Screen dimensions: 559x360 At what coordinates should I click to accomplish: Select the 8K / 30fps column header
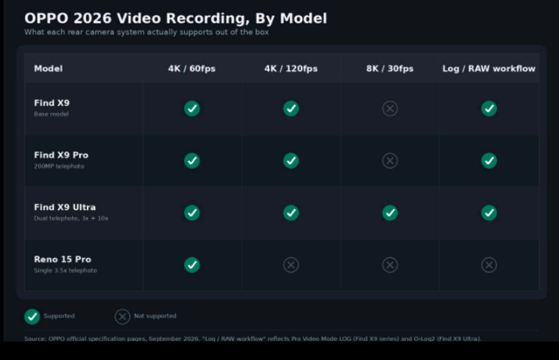tap(390, 68)
